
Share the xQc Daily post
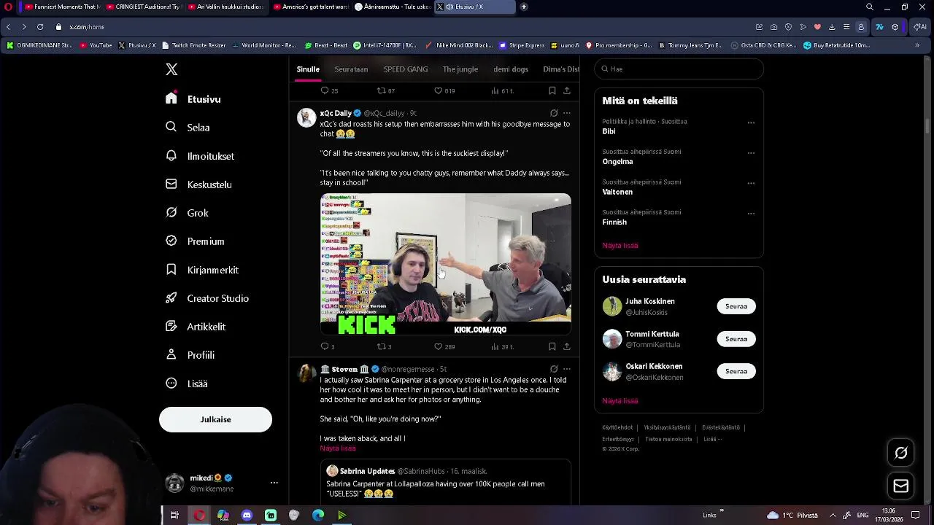click(x=567, y=346)
